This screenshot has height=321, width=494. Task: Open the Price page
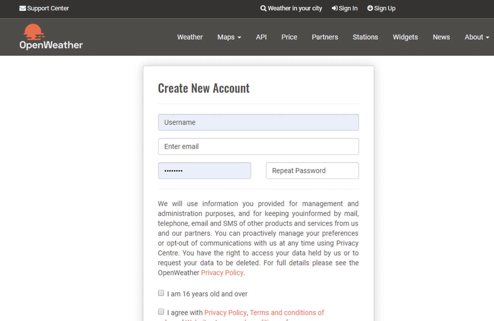click(x=289, y=37)
